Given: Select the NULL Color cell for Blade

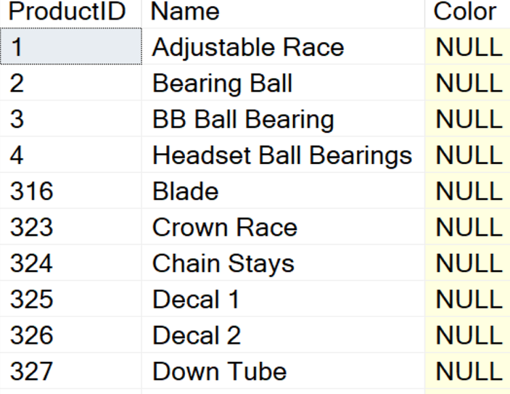Looking at the screenshot, I should (x=467, y=191).
